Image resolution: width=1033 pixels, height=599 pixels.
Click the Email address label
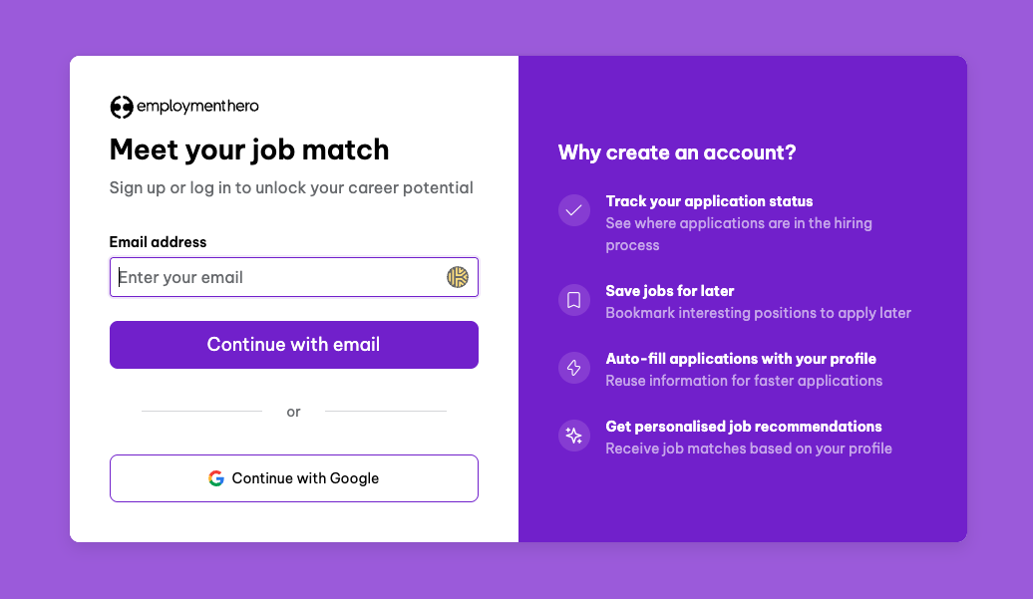pos(158,242)
